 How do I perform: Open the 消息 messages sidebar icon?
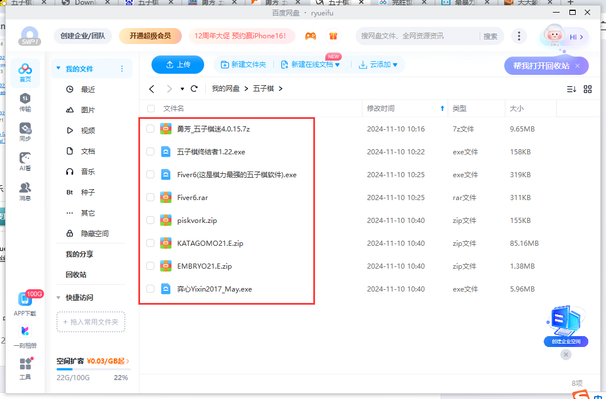coord(25,191)
